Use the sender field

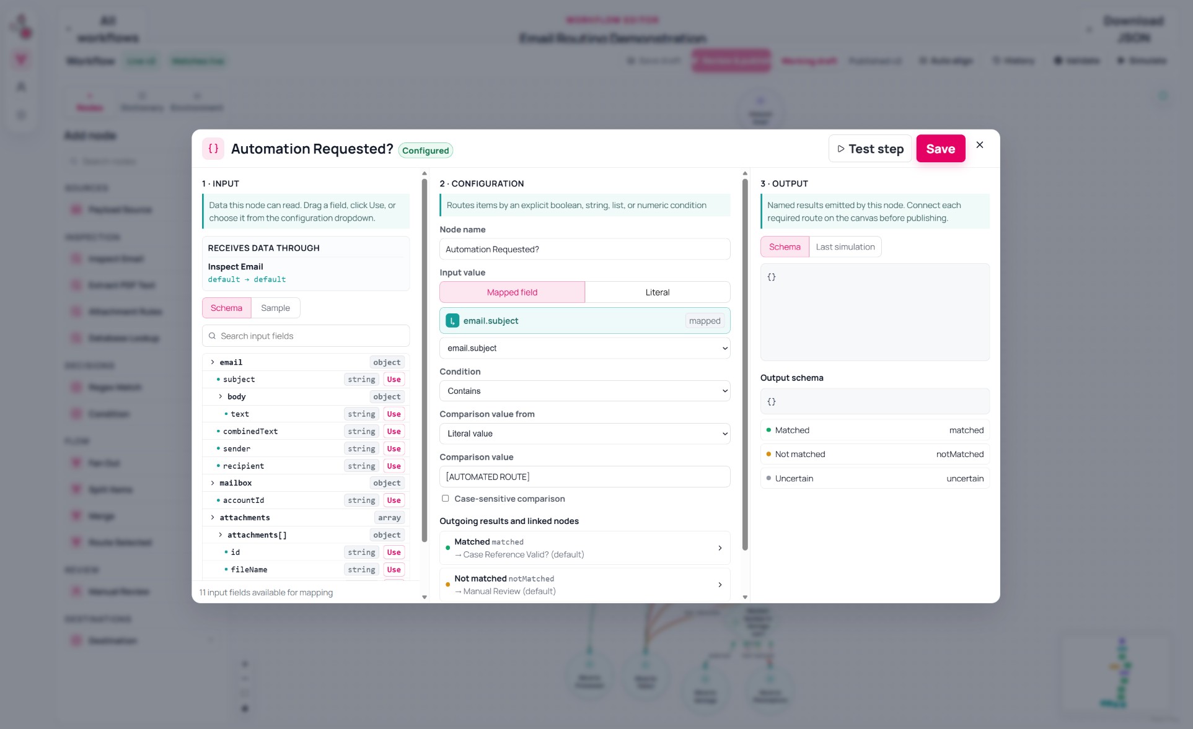point(394,448)
